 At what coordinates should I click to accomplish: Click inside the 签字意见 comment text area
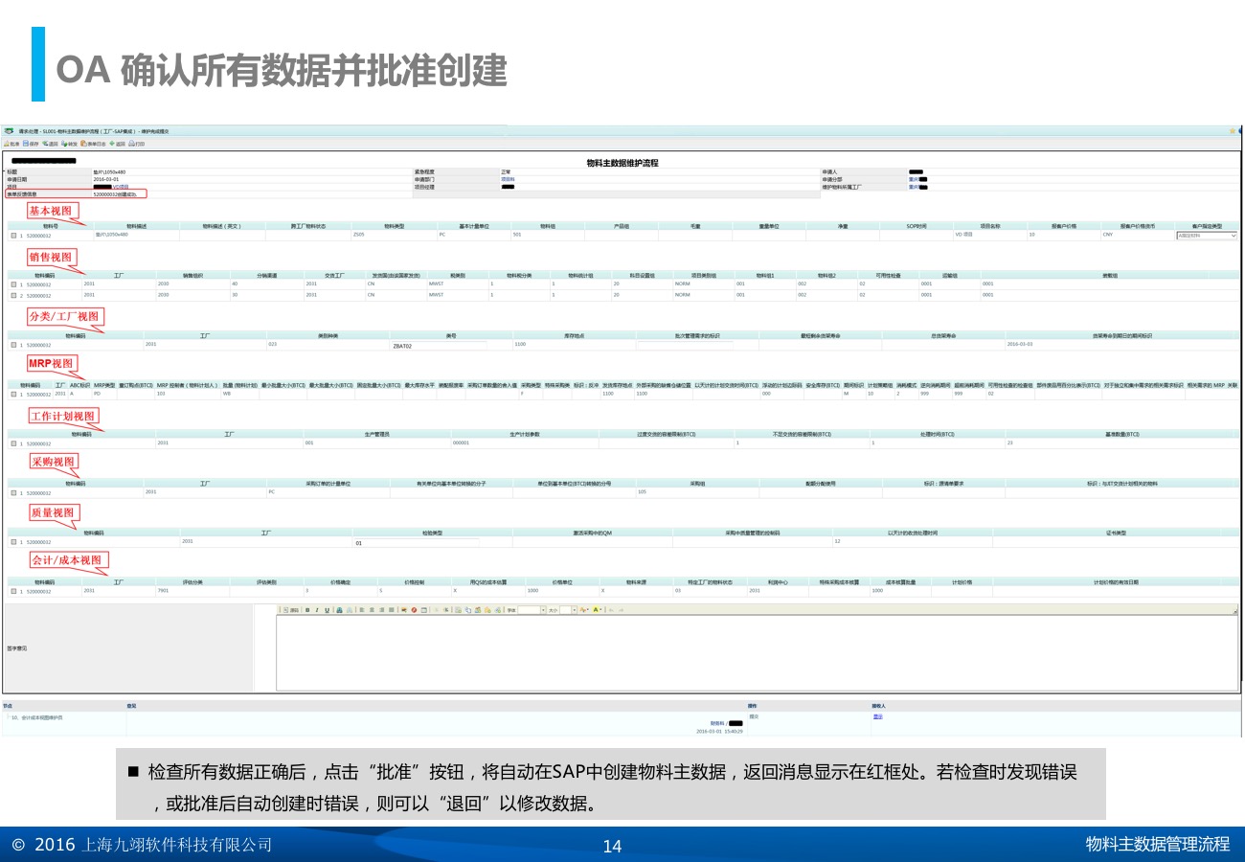coord(755,653)
